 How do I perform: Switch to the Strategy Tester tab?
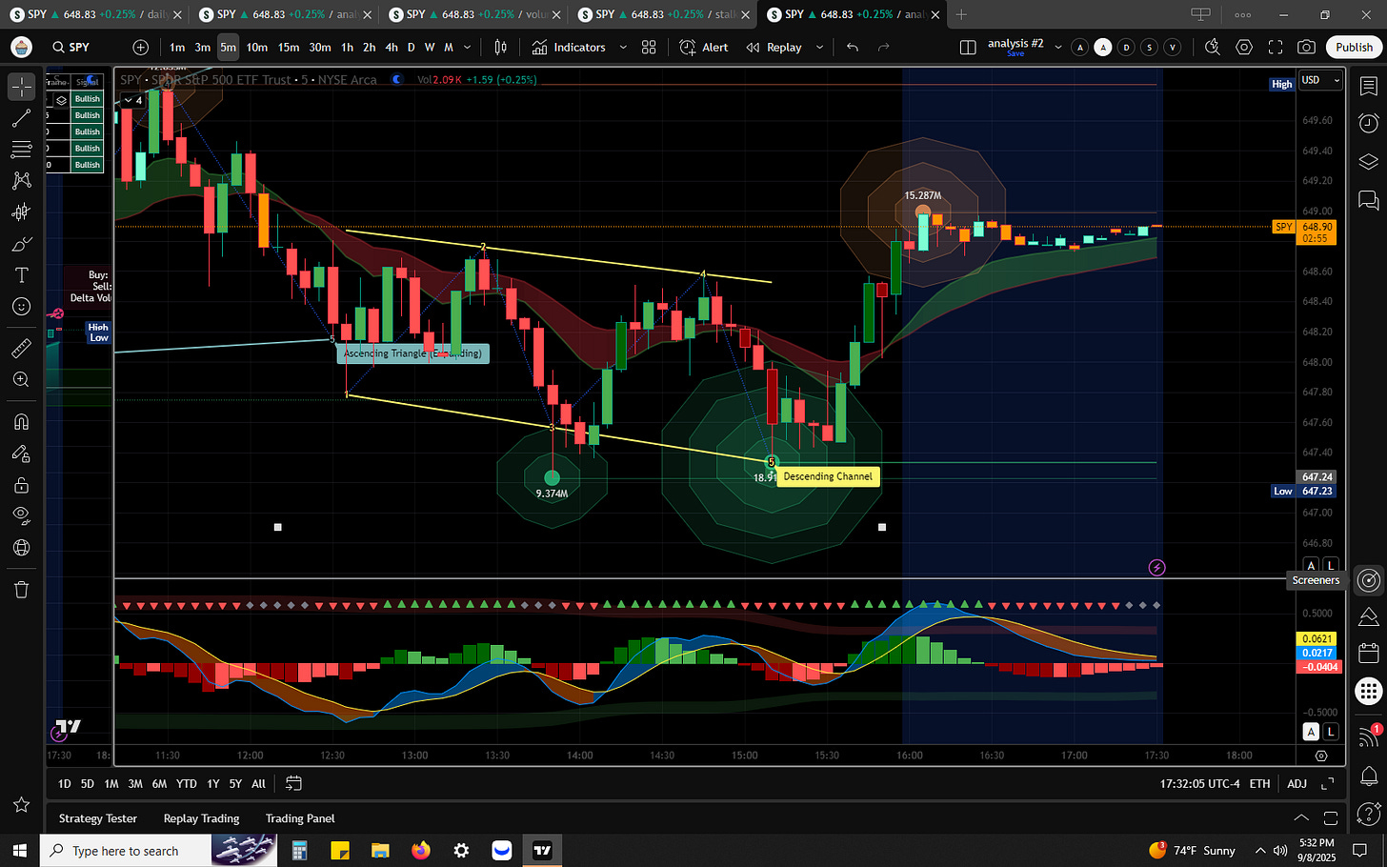click(98, 818)
